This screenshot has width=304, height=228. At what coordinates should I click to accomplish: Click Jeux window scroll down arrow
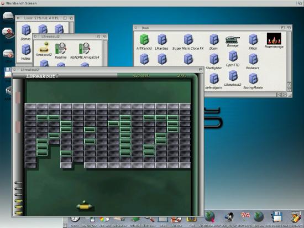tap(289, 89)
